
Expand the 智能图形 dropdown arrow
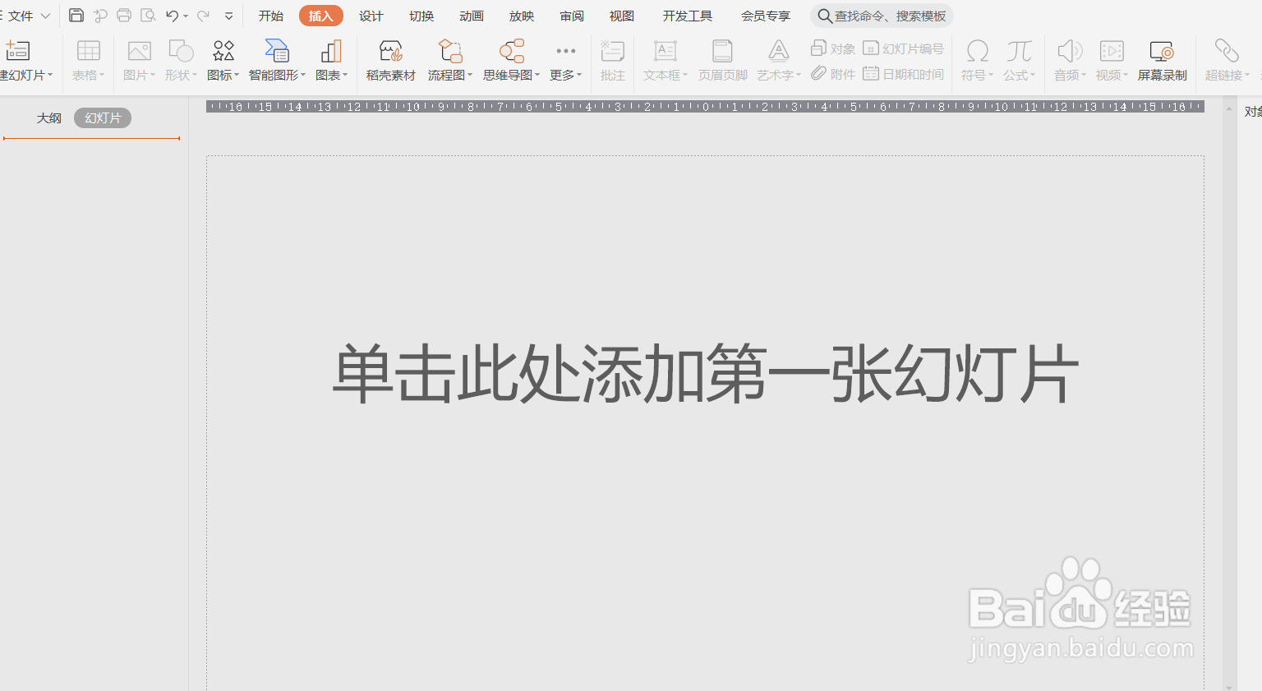point(303,76)
